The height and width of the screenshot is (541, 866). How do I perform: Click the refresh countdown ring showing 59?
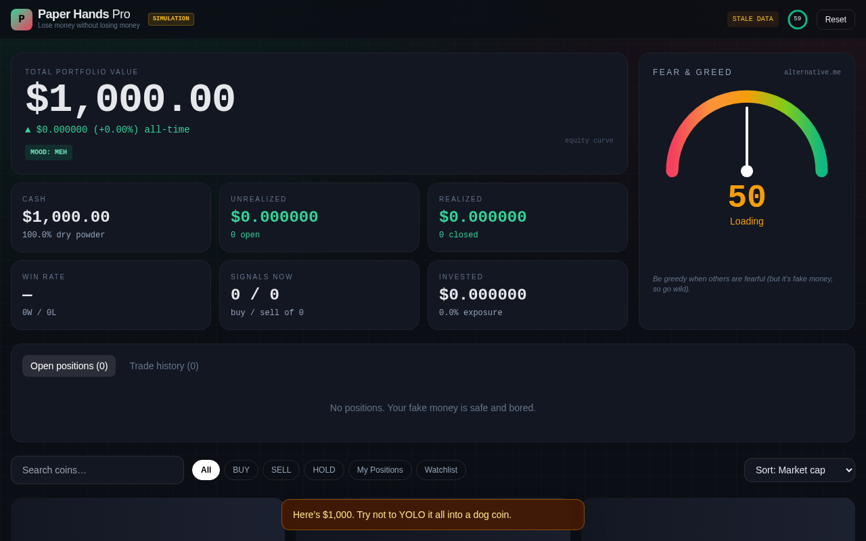(x=798, y=20)
